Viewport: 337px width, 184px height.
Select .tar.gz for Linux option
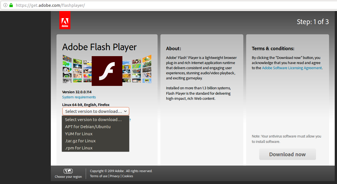95,141
